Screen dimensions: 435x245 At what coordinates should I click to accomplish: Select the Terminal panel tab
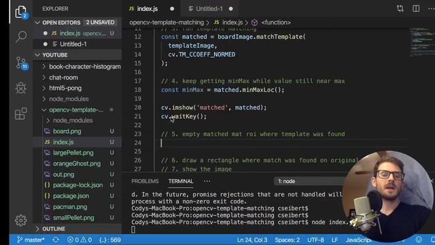tap(181, 182)
